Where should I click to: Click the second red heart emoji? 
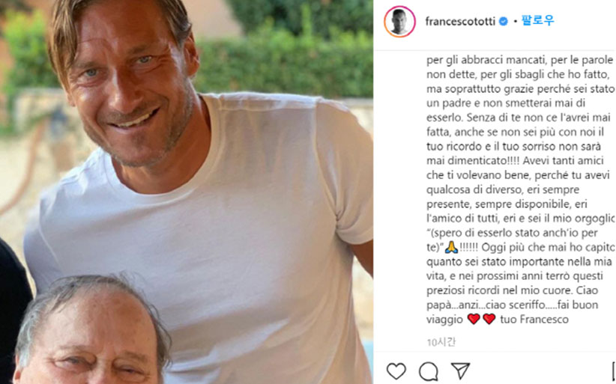coord(489,320)
